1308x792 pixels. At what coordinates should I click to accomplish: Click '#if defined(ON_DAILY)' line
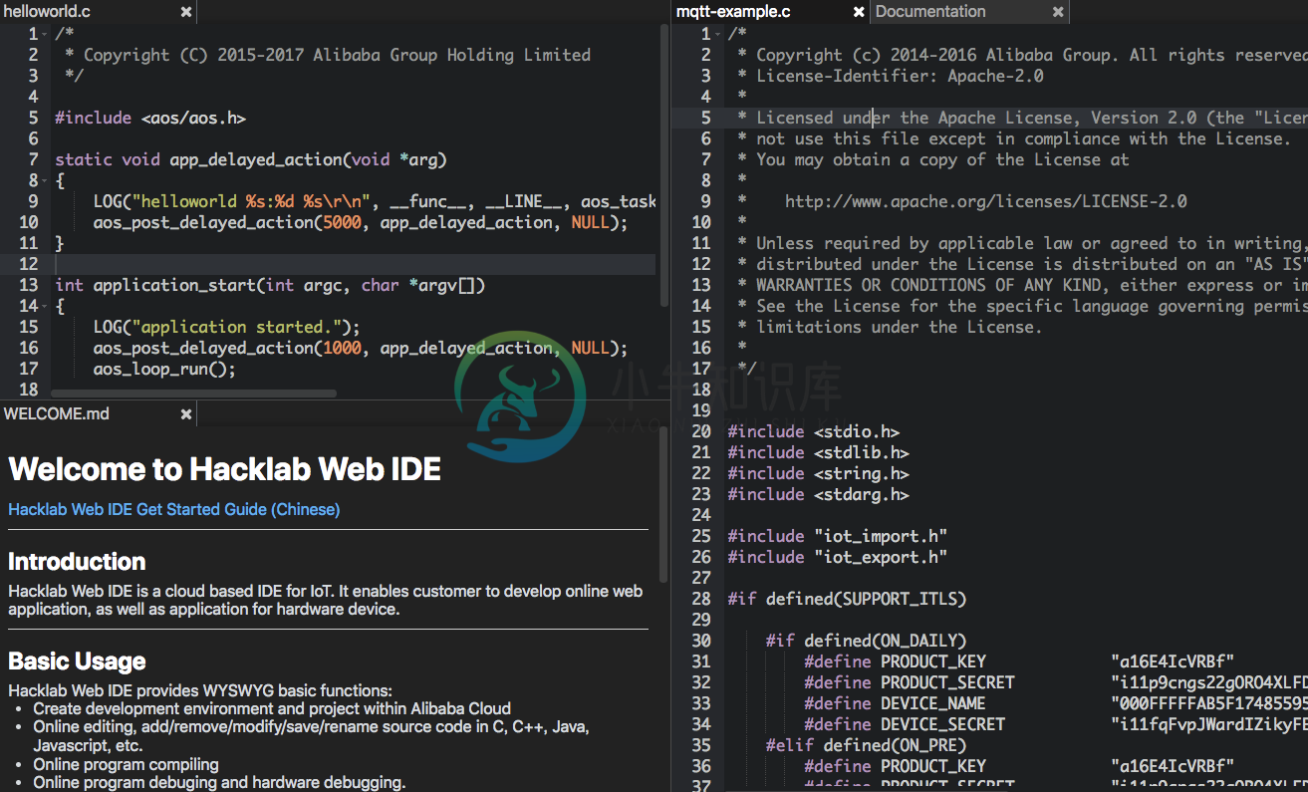click(867, 641)
